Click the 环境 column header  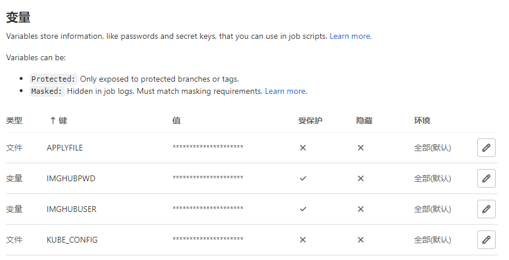pyautogui.click(x=422, y=120)
